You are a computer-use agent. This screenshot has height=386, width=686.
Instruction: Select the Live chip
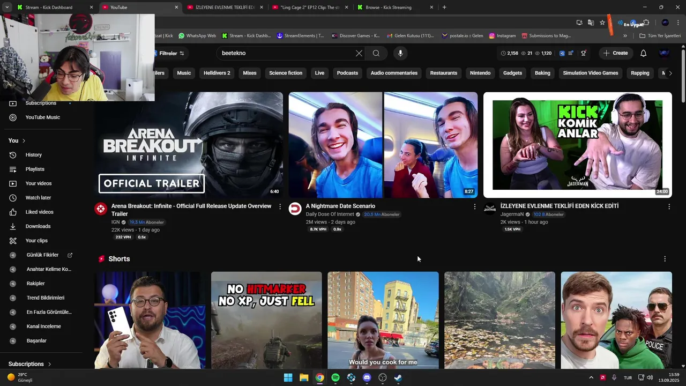coord(319,73)
